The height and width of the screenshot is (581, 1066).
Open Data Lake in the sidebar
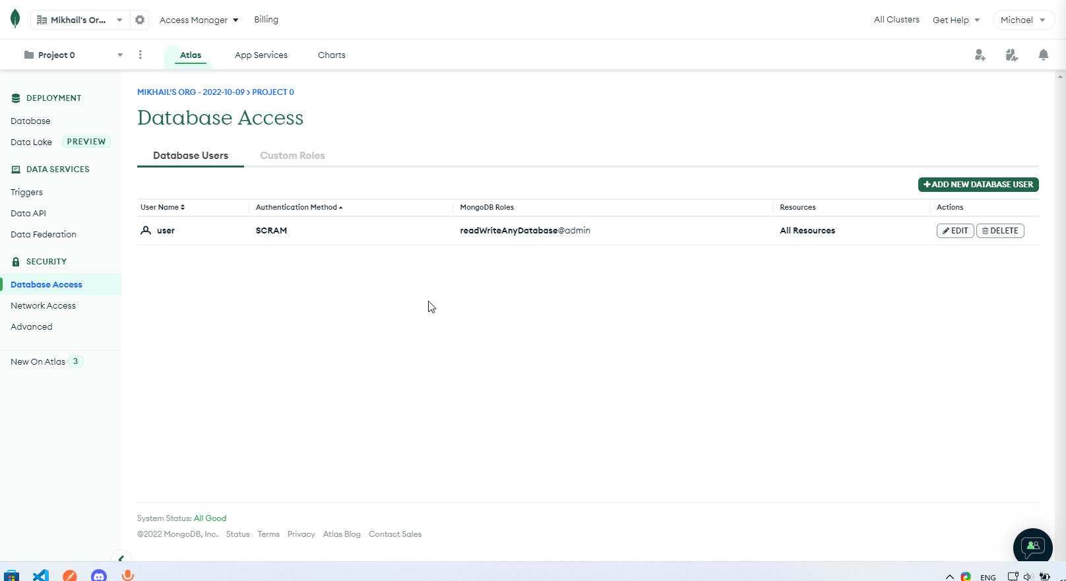click(x=31, y=142)
